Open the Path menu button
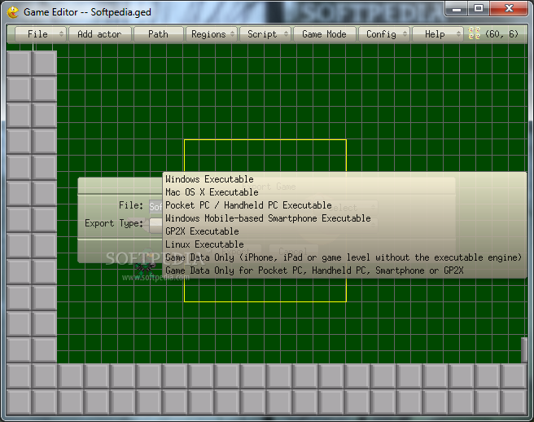Viewport: 534px width, 422px height. 159,34
